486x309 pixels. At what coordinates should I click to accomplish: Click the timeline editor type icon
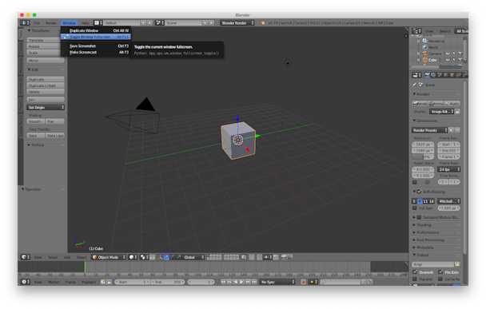[25, 282]
